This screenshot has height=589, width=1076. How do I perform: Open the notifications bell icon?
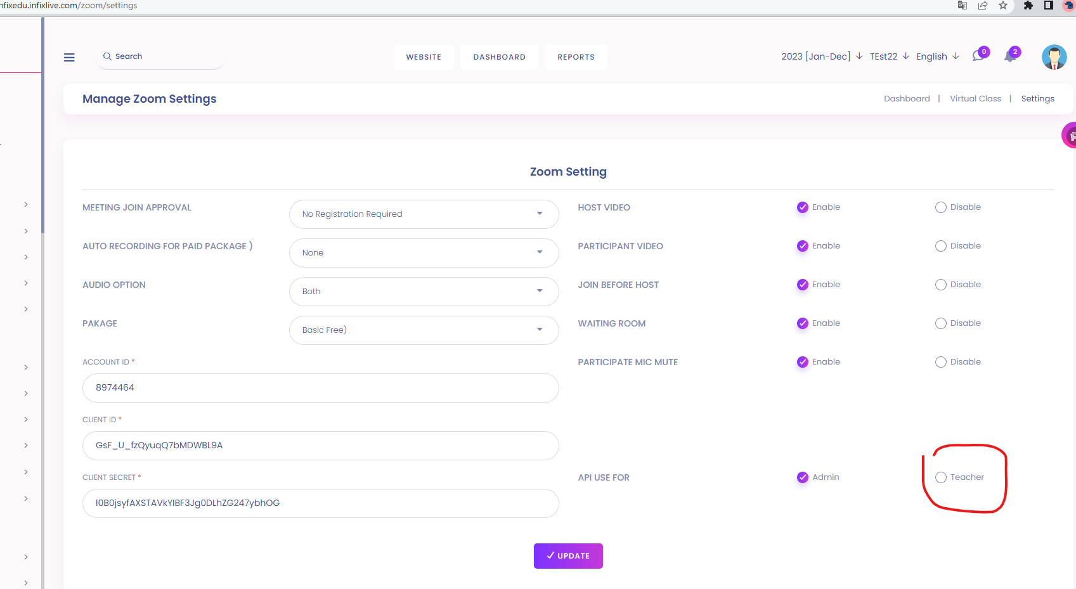click(1010, 56)
